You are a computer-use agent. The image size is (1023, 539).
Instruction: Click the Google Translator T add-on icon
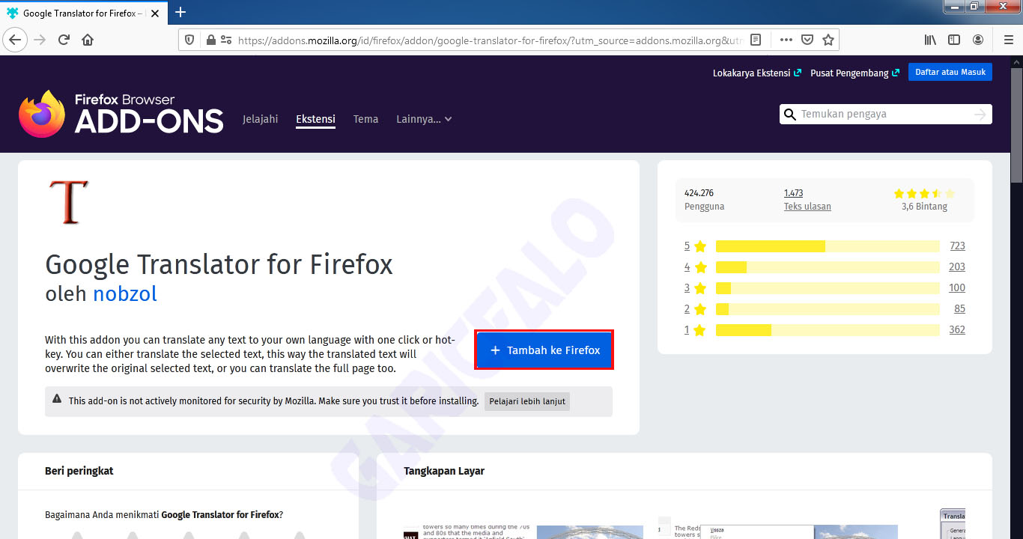tap(67, 202)
